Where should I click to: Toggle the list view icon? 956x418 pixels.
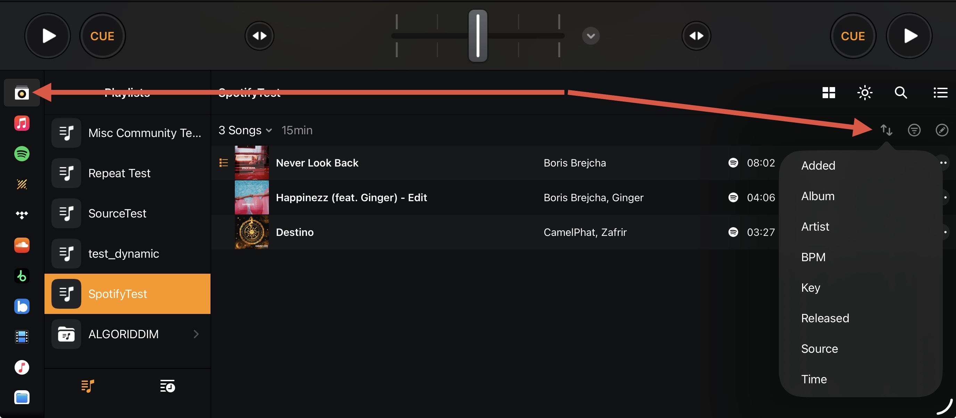click(x=940, y=93)
